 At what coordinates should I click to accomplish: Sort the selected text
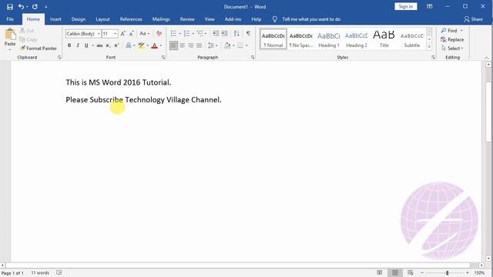tap(236, 34)
